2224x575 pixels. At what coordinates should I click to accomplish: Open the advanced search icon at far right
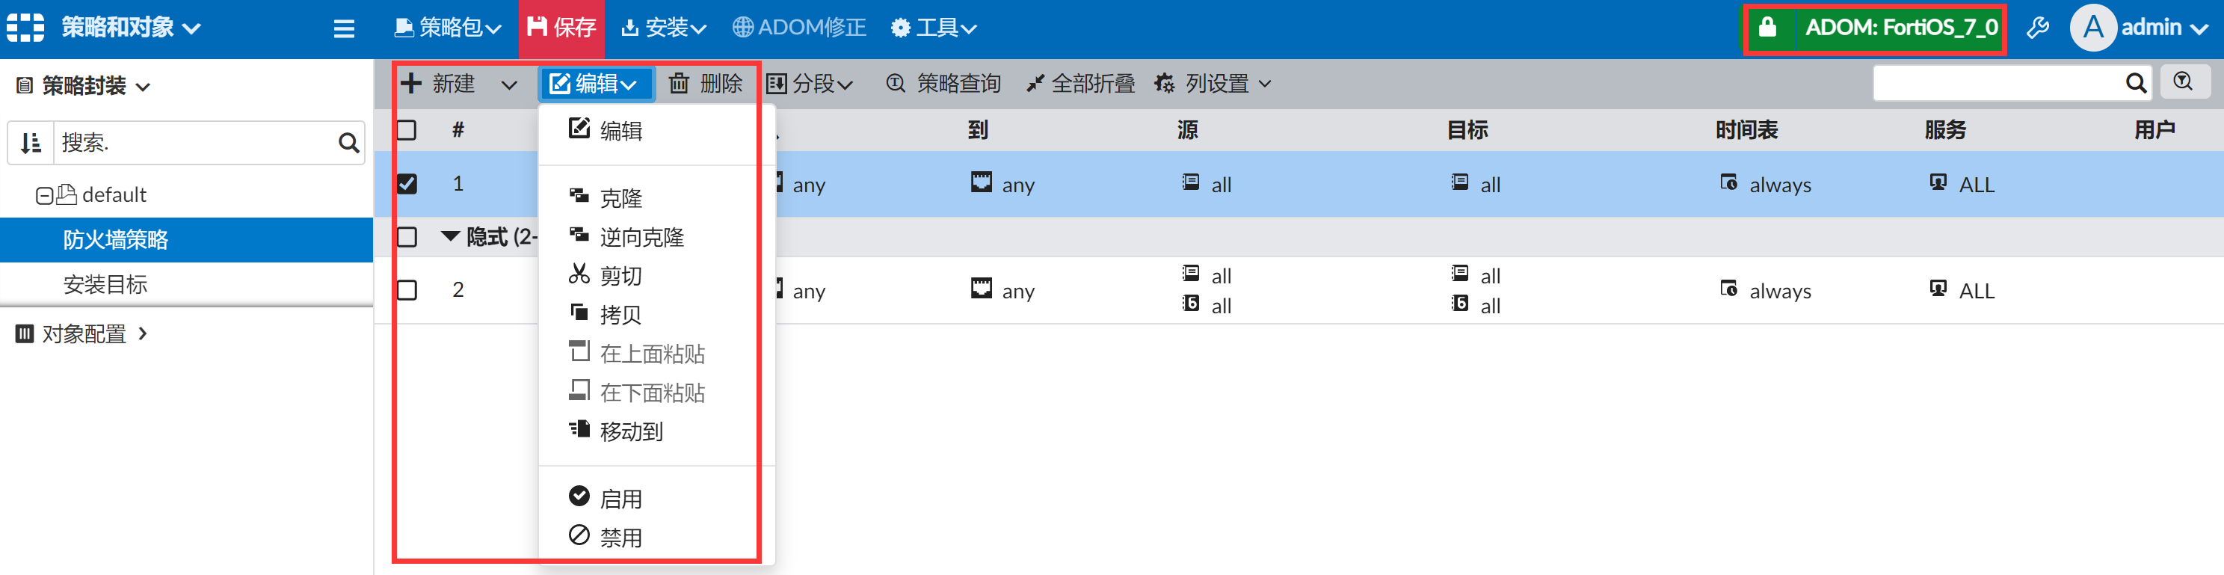2184,82
